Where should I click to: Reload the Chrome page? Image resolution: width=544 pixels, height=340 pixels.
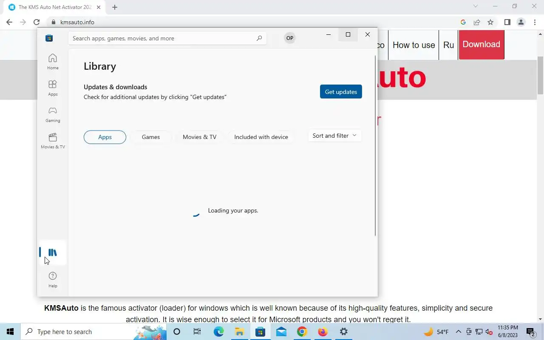(x=37, y=22)
